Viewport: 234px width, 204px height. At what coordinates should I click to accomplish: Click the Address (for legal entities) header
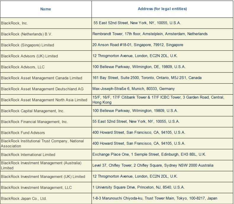[162, 9]
